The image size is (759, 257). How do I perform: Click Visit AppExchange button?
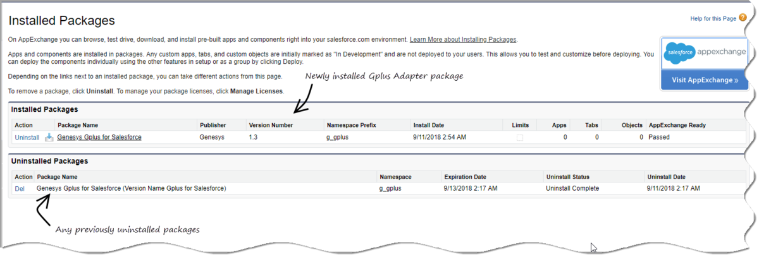[705, 80]
